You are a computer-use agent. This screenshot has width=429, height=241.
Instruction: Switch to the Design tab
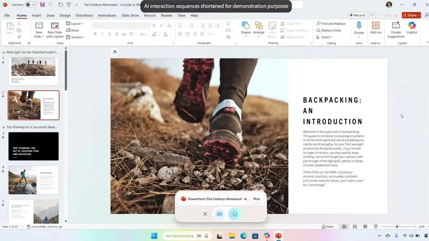click(65, 16)
